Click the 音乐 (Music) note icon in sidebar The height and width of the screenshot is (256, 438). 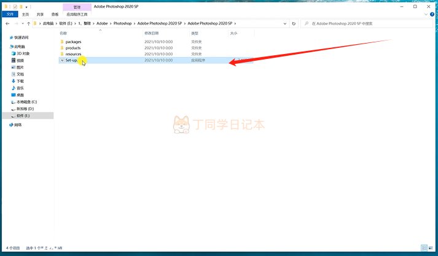point(14,88)
